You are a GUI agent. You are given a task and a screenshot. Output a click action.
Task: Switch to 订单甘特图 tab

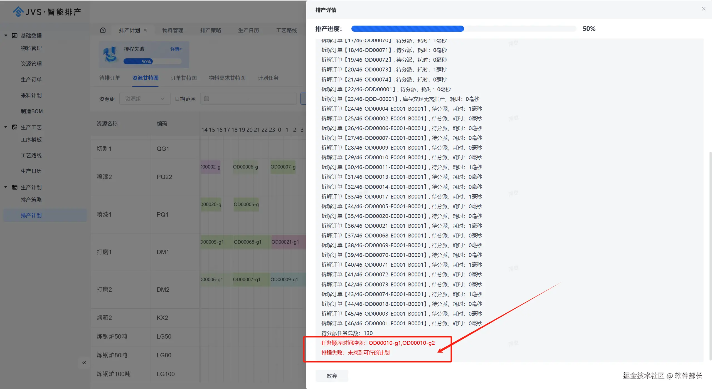[x=184, y=78]
